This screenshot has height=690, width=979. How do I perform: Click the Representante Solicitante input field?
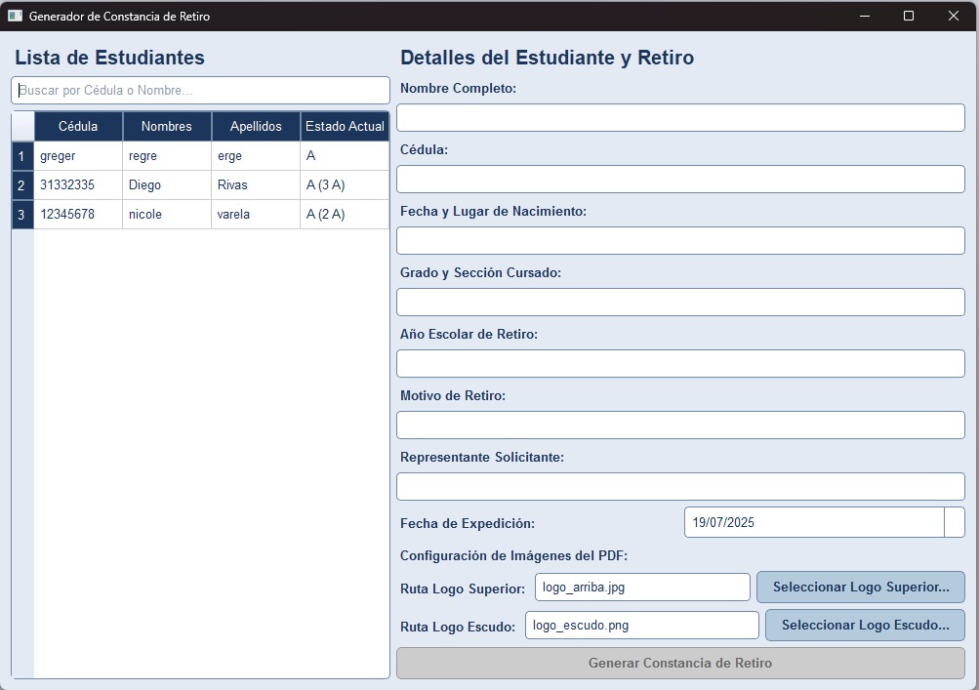pos(679,486)
